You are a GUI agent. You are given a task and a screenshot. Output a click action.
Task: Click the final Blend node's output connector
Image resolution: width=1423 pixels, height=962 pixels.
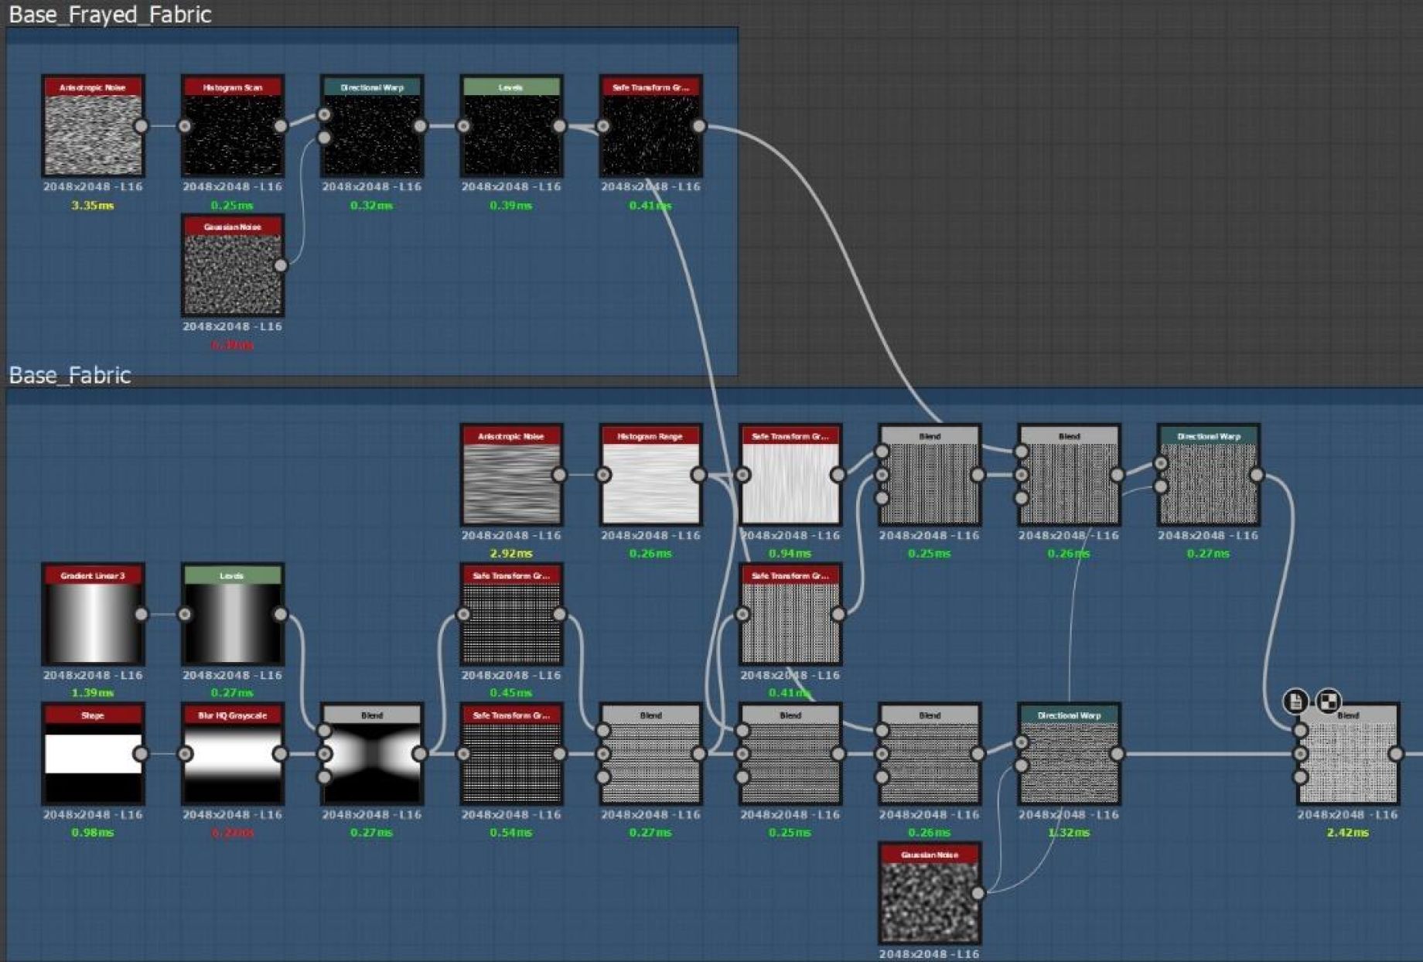coord(1396,754)
